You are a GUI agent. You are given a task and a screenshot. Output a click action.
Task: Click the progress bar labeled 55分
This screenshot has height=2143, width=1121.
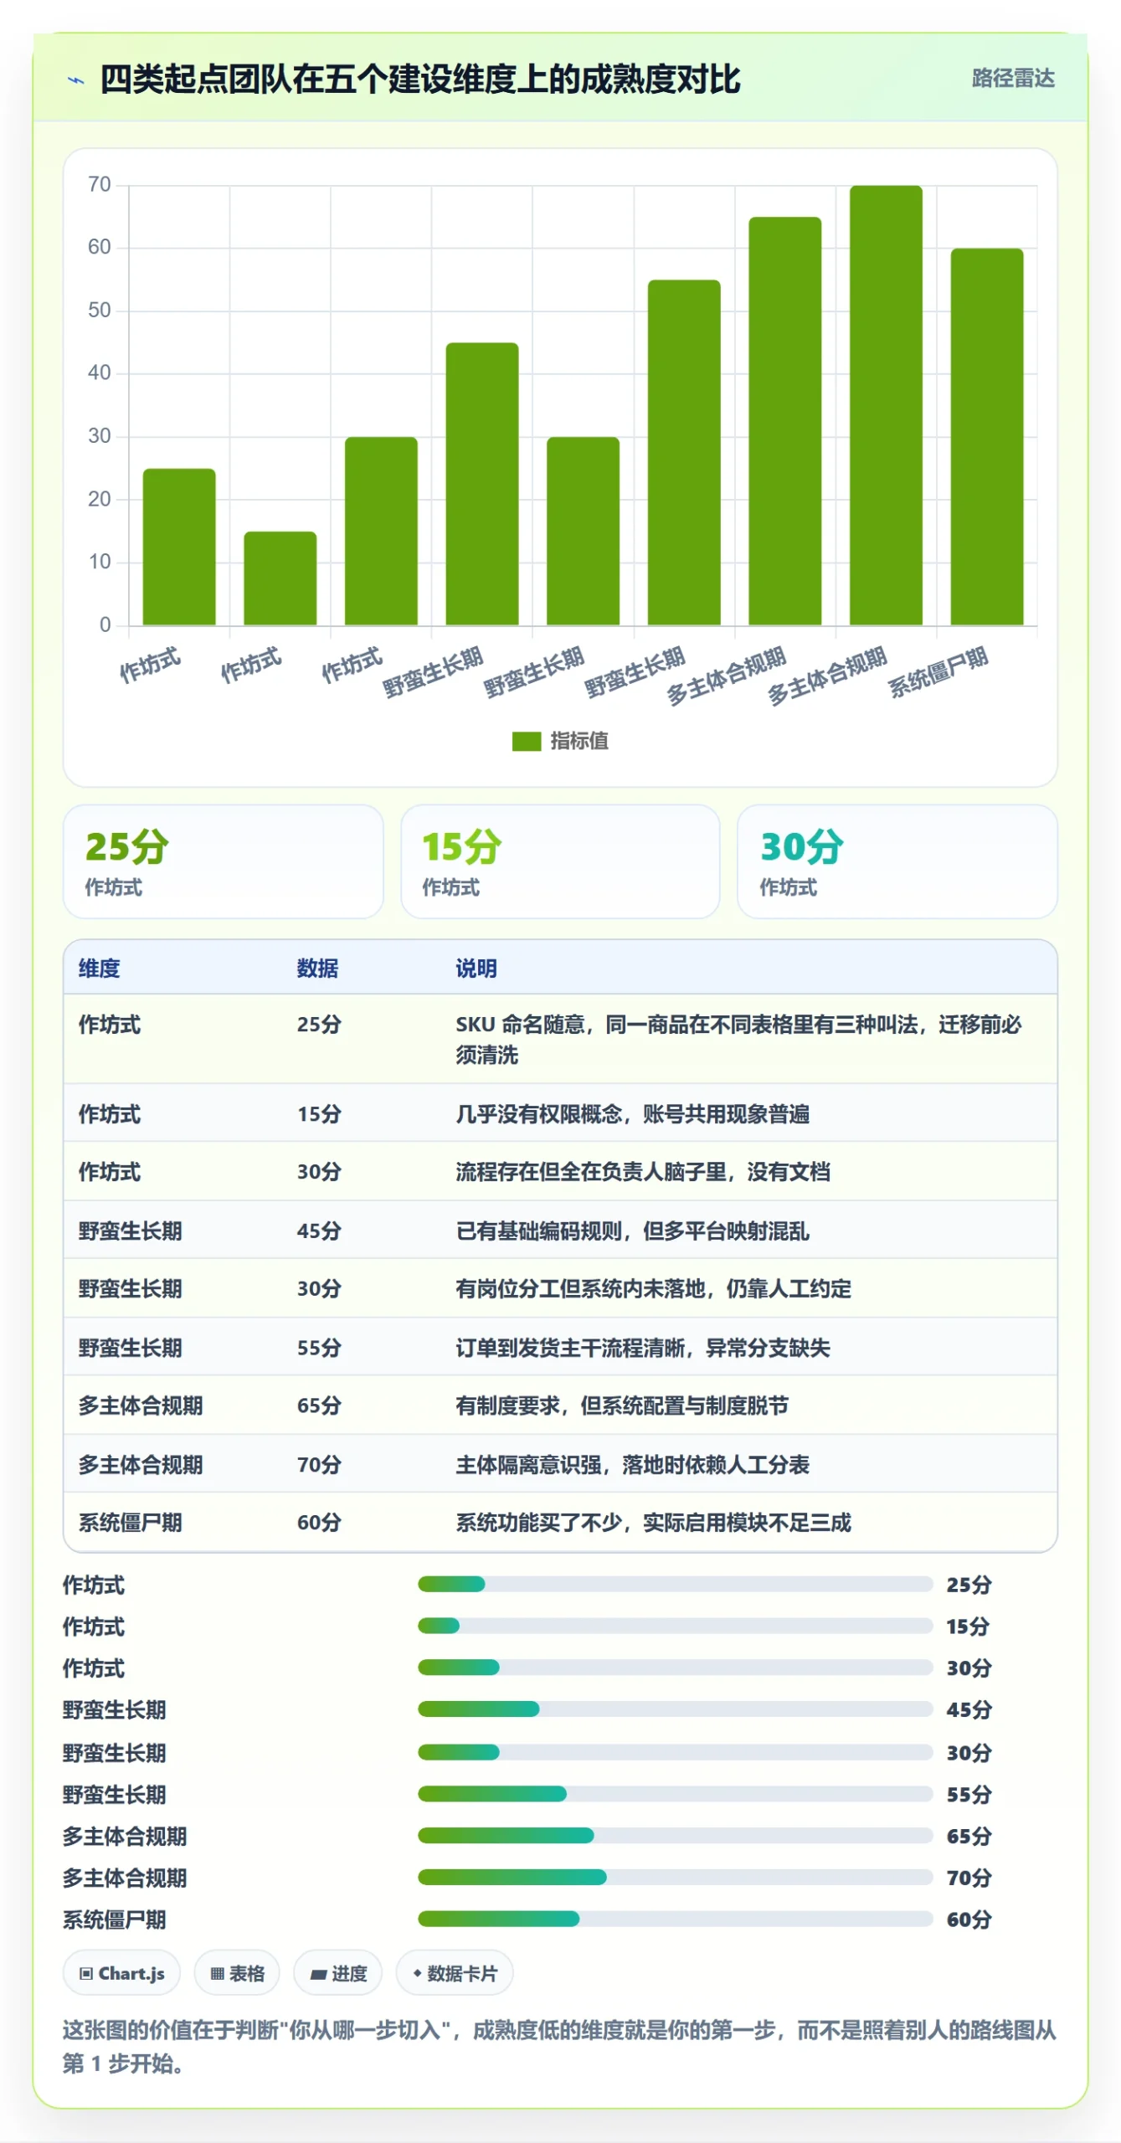[x=676, y=1794]
